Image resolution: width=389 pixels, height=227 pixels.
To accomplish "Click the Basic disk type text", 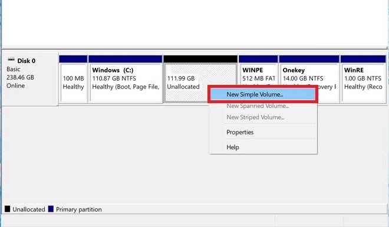I will coord(14,69).
